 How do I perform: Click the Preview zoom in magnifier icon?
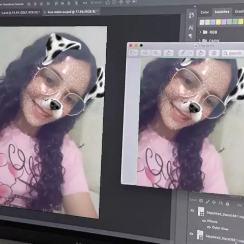pyautogui.click(x=156, y=53)
